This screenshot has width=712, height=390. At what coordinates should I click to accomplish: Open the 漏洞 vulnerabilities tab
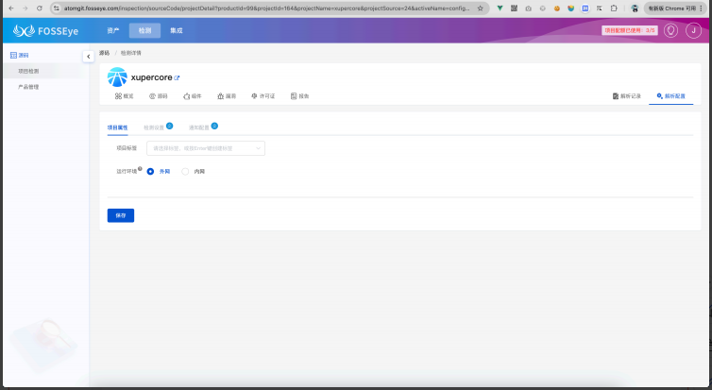click(227, 95)
